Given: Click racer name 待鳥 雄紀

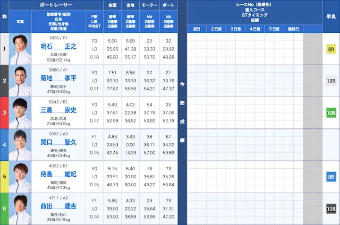Looking at the screenshot, I should click(x=58, y=174).
